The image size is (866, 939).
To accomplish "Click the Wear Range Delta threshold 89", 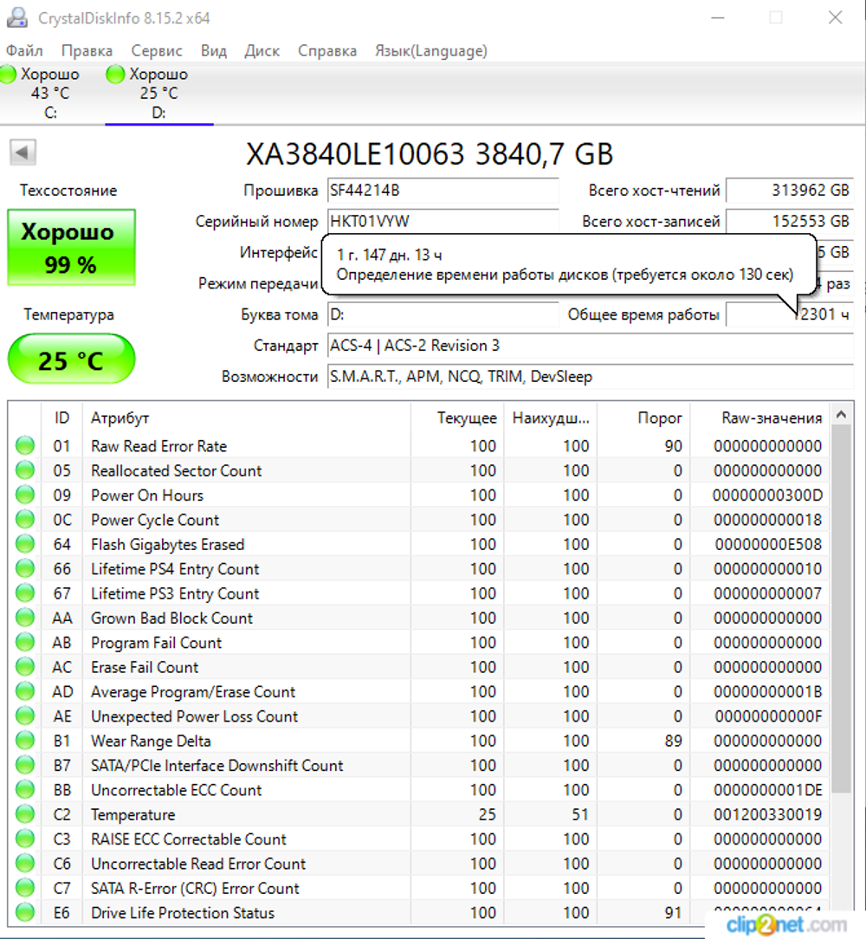I will tap(673, 741).
